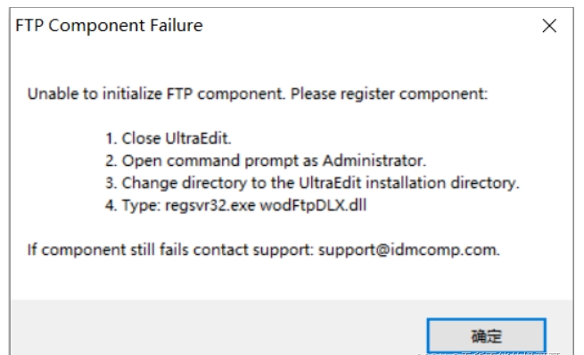Click the word 'Administrator' in step 2
Screen dimensions: 584x355
pyautogui.click(x=374, y=161)
